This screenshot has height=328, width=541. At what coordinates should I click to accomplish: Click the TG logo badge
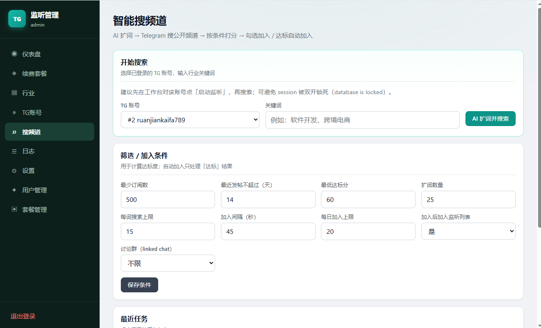tap(17, 19)
